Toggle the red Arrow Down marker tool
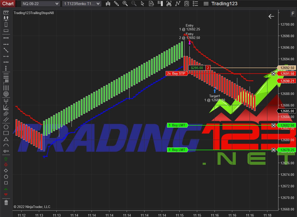The image size is (297, 217). click(6, 164)
